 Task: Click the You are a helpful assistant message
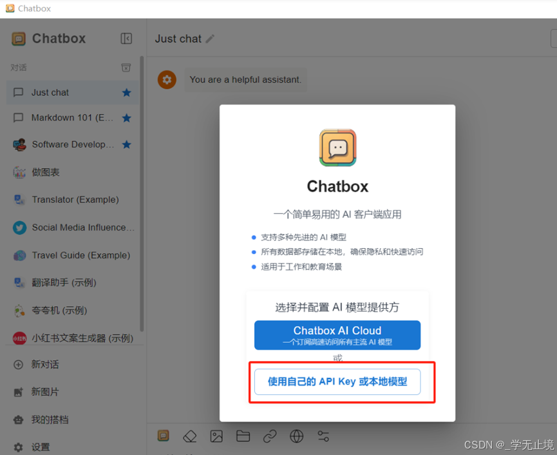(245, 80)
